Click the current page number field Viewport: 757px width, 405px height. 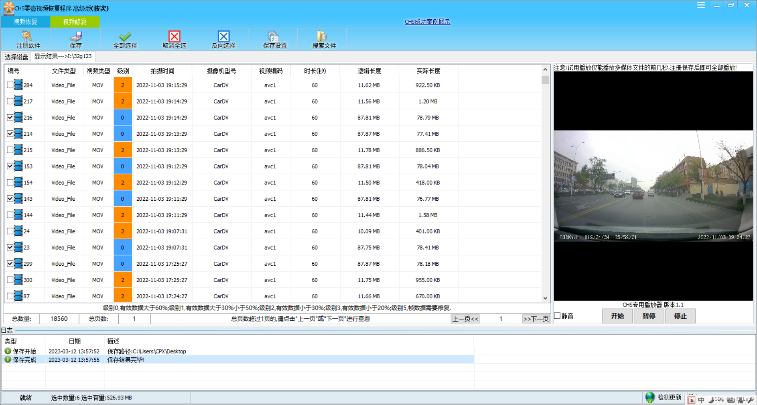[x=501, y=319]
